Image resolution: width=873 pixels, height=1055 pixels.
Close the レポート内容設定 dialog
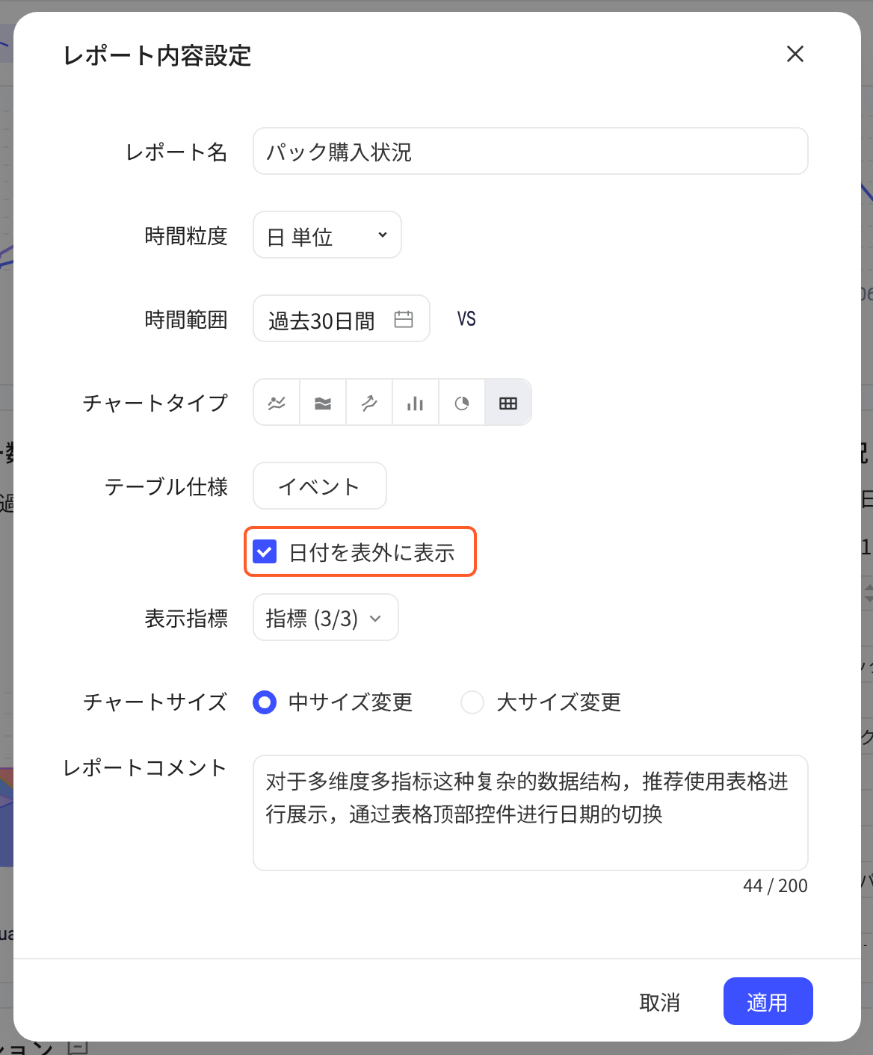pyautogui.click(x=795, y=54)
